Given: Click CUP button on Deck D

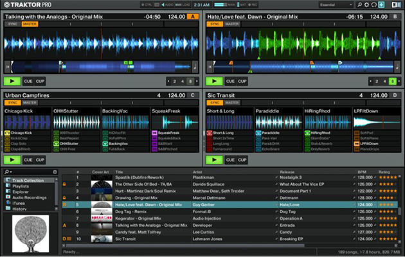Looking at the screenshot, I should pos(242,159).
